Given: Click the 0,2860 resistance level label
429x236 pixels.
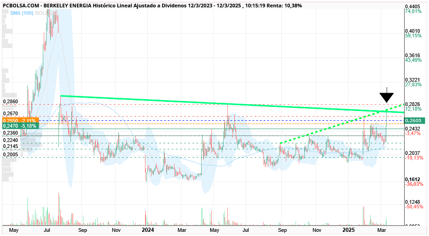Looking at the screenshot, I should point(11,102).
